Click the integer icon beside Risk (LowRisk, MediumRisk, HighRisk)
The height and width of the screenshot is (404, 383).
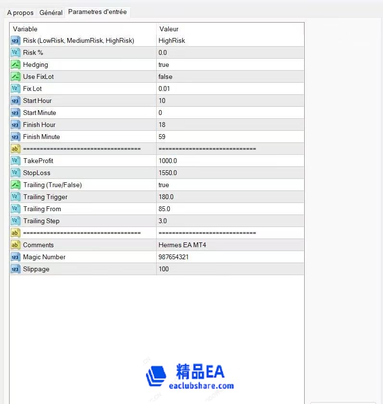pyautogui.click(x=15, y=41)
